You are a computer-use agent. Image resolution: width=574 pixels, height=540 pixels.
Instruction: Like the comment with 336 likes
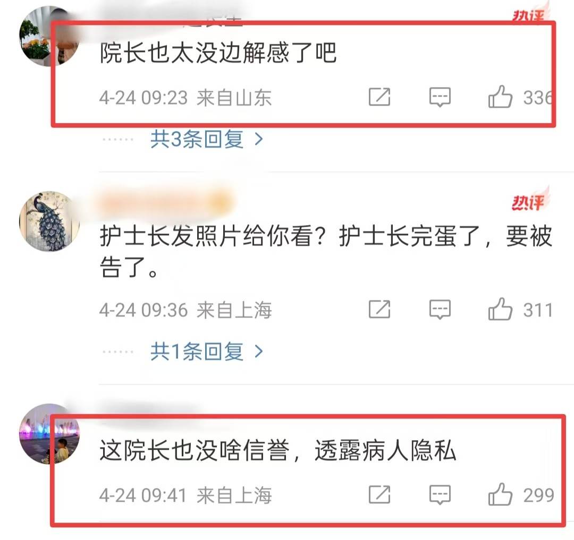500,97
